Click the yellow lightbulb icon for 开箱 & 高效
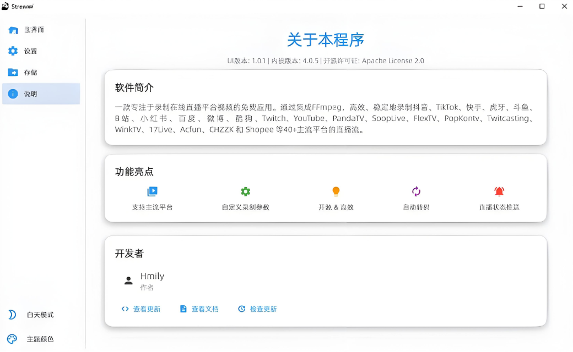The height and width of the screenshot is (352, 573). tap(336, 191)
